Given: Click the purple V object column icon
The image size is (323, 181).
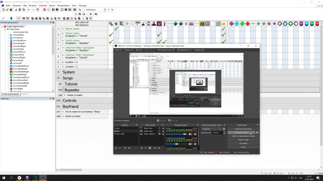Looking at the screenshot, I should pos(159,24).
